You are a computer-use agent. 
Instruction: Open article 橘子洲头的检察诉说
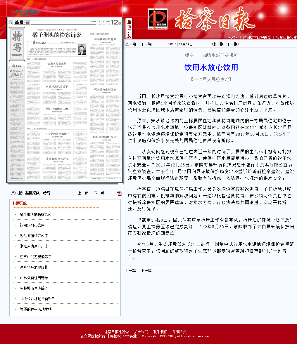coord(36,215)
